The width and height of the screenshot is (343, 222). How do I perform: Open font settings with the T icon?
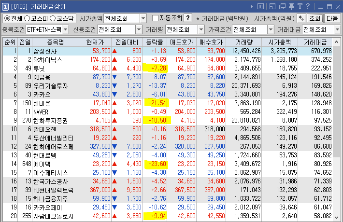point(300,6)
